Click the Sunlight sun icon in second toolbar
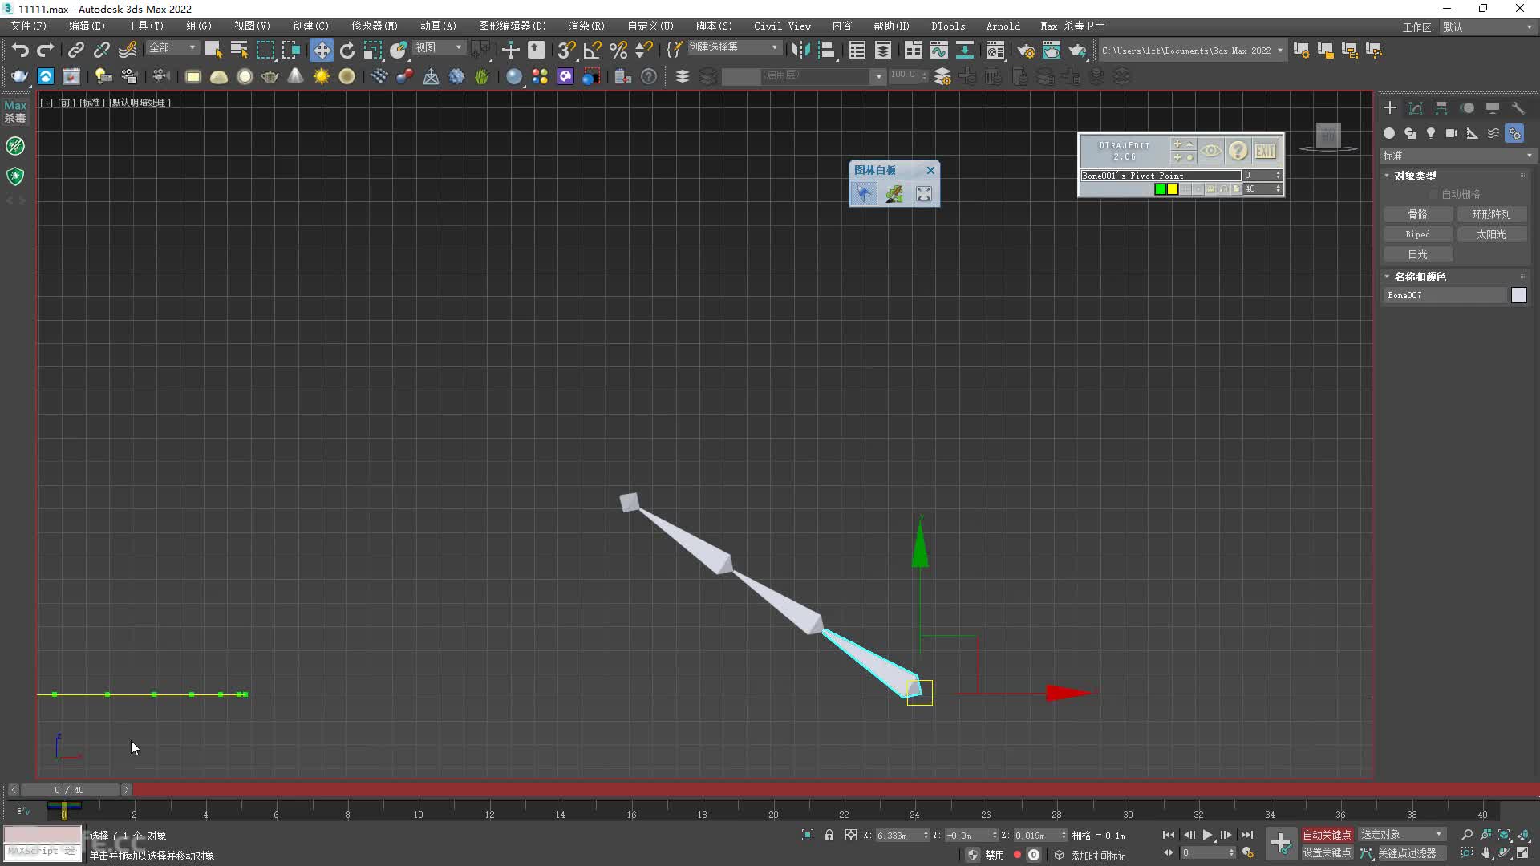Image resolution: width=1540 pixels, height=866 pixels. pos(322,76)
